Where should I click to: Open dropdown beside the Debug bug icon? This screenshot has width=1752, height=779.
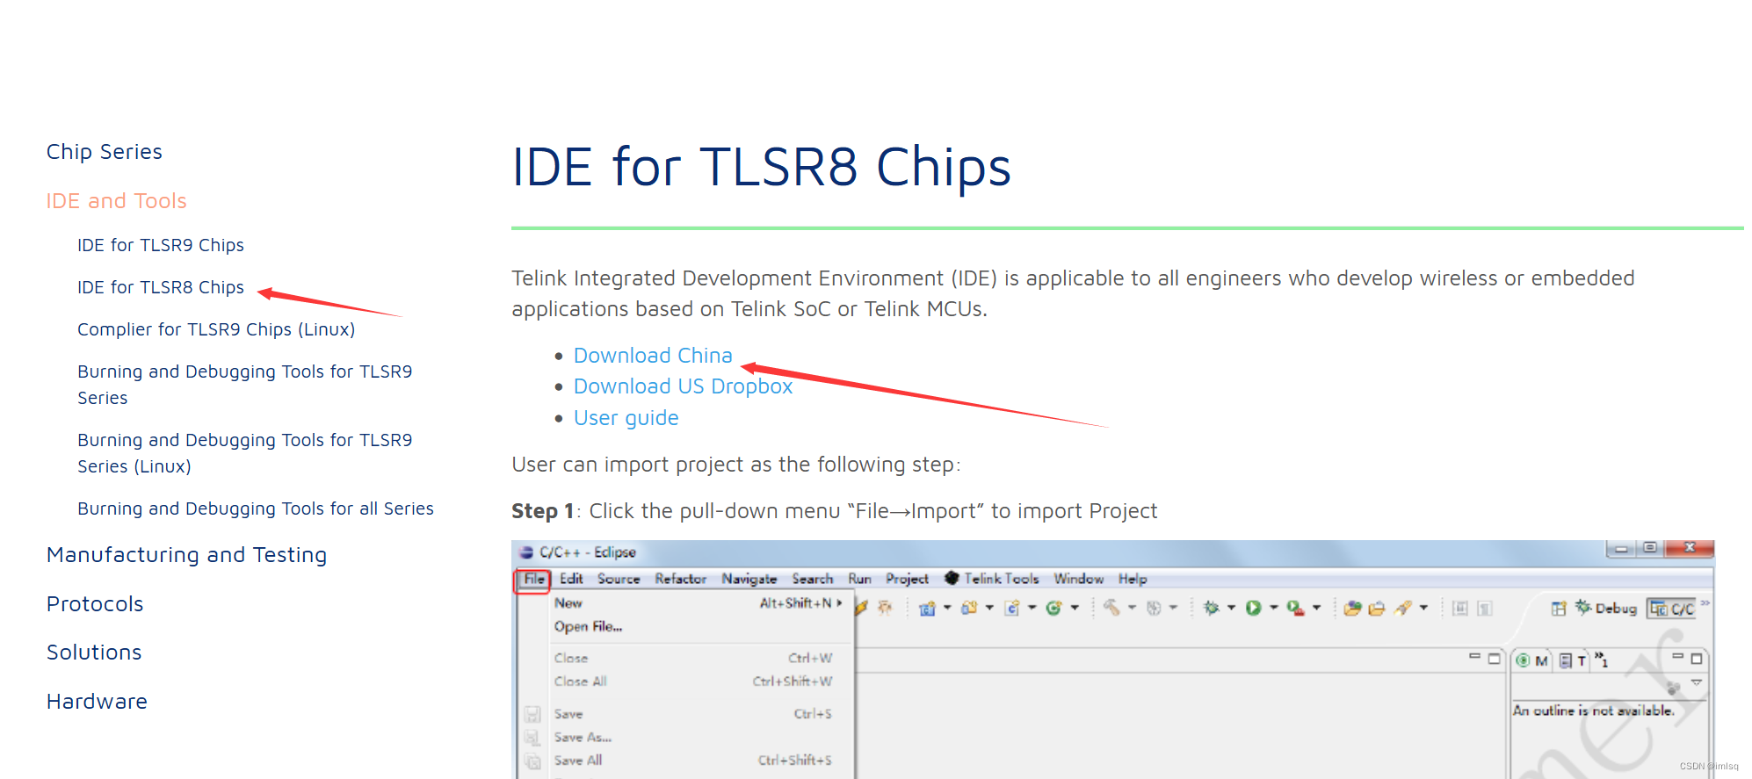click(x=1231, y=608)
